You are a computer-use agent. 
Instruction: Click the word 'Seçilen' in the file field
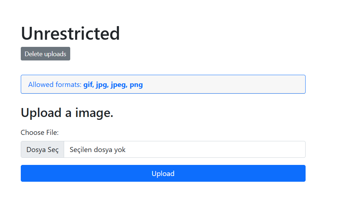point(81,150)
